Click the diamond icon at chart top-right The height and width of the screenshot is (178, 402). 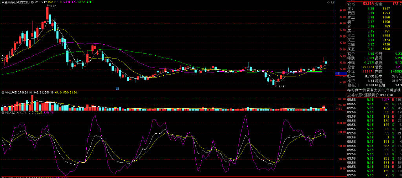pyautogui.click(x=329, y=2)
